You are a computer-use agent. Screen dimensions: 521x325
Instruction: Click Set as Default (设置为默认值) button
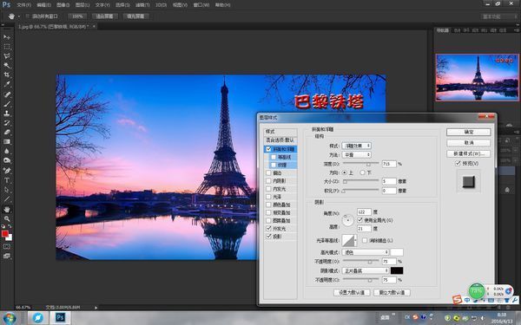click(x=352, y=293)
